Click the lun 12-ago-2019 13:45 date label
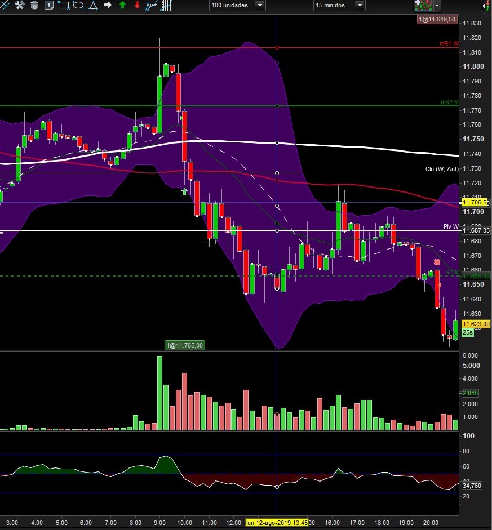 [x=277, y=523]
